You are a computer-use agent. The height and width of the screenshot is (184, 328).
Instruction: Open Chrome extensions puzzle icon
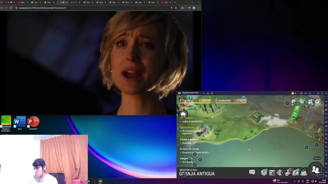coord(182,8)
